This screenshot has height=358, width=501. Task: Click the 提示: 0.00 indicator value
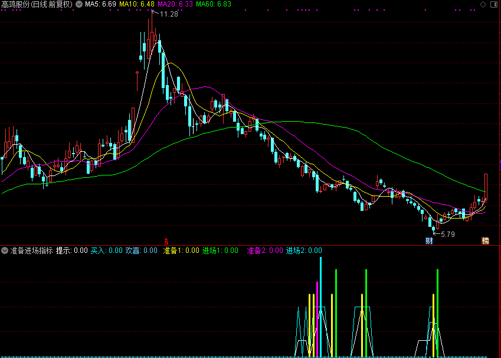(x=72, y=250)
